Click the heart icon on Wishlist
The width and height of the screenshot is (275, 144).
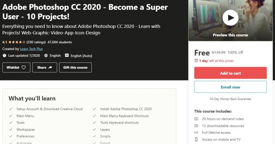coord(24,68)
